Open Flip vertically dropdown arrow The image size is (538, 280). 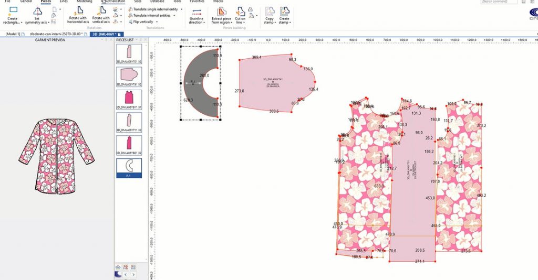[x=157, y=22]
